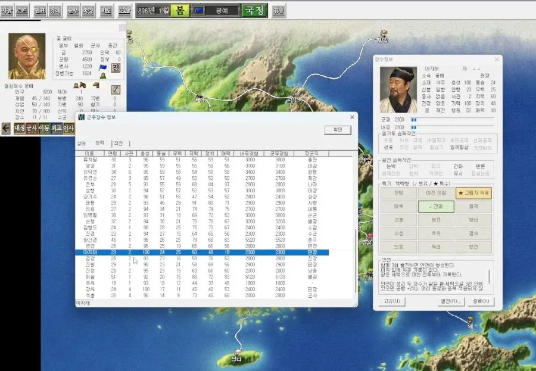Sort officer list by 무력 column header
Screen dimensions: 536x371
[x=177, y=154]
